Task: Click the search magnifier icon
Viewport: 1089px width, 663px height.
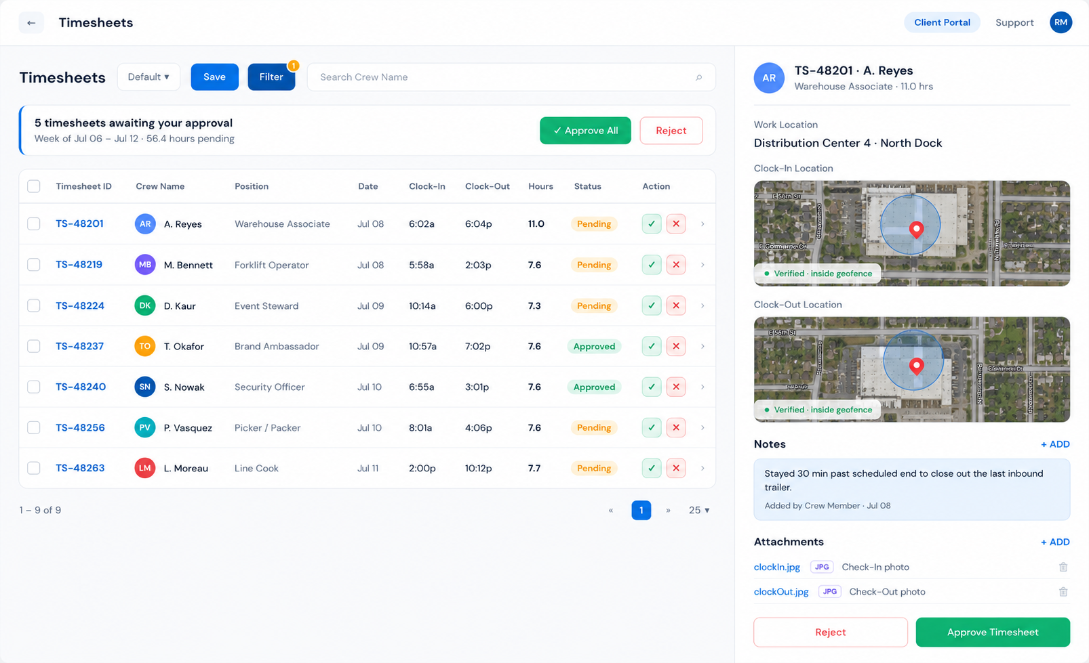Action: point(699,77)
